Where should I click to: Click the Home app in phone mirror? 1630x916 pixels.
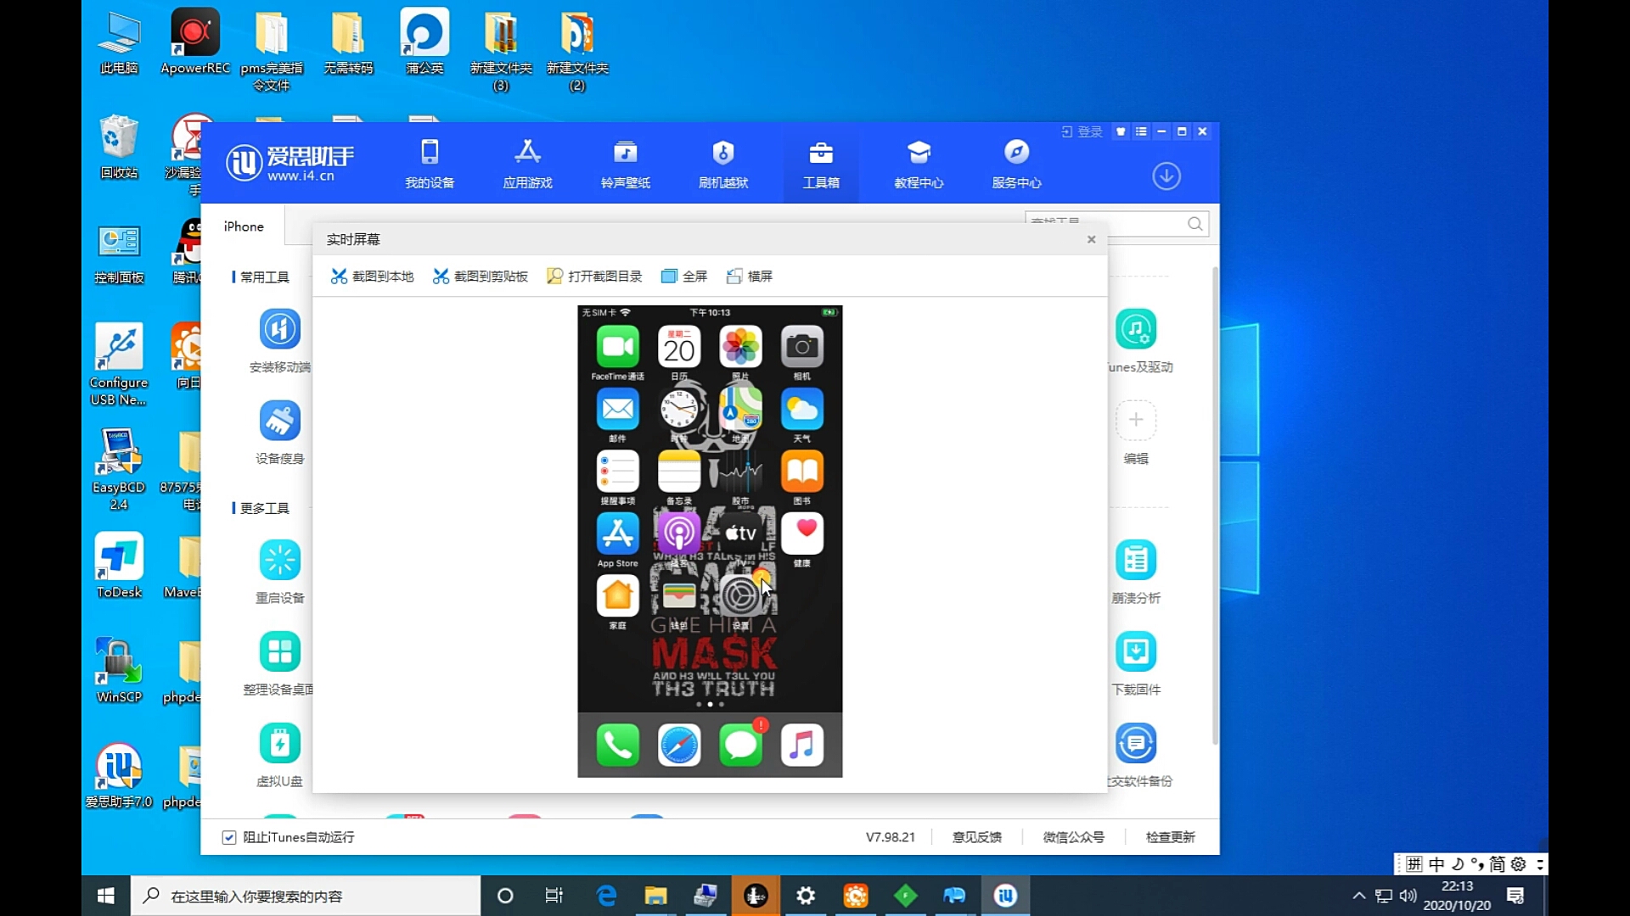click(617, 595)
